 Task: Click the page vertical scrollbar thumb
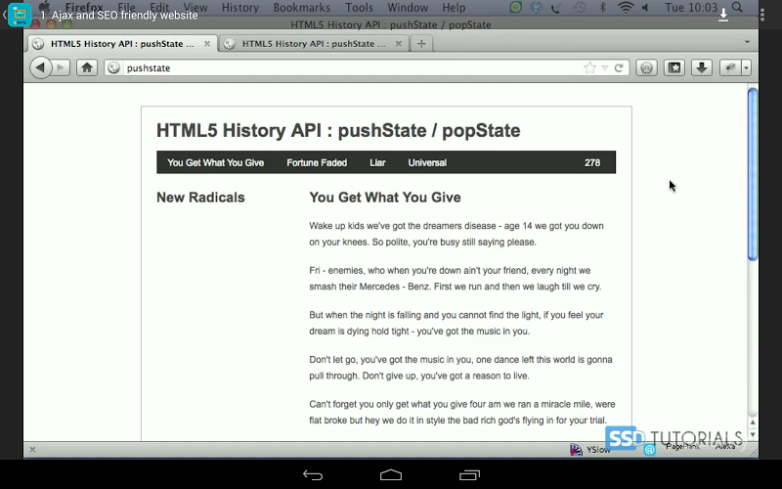click(753, 174)
